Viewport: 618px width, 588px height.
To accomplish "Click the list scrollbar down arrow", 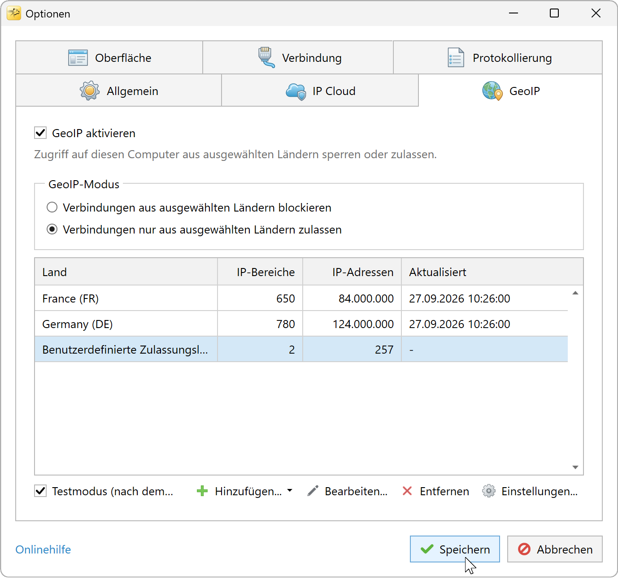I will click(575, 467).
